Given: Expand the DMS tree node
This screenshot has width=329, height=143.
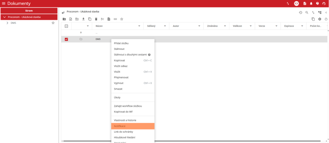Looking at the screenshot, I should coord(7,23).
